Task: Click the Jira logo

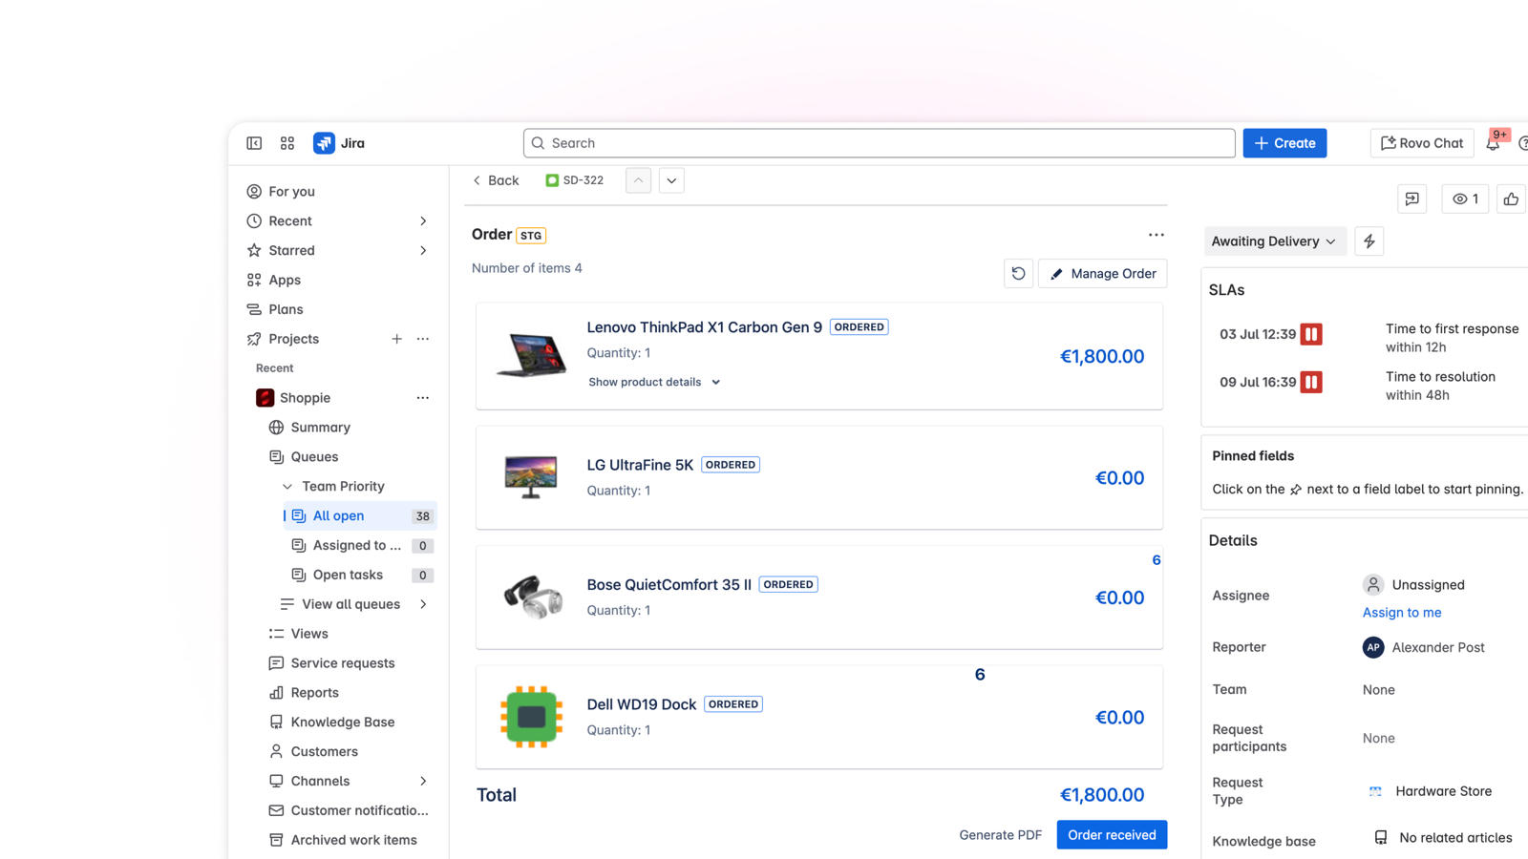Action: point(339,143)
